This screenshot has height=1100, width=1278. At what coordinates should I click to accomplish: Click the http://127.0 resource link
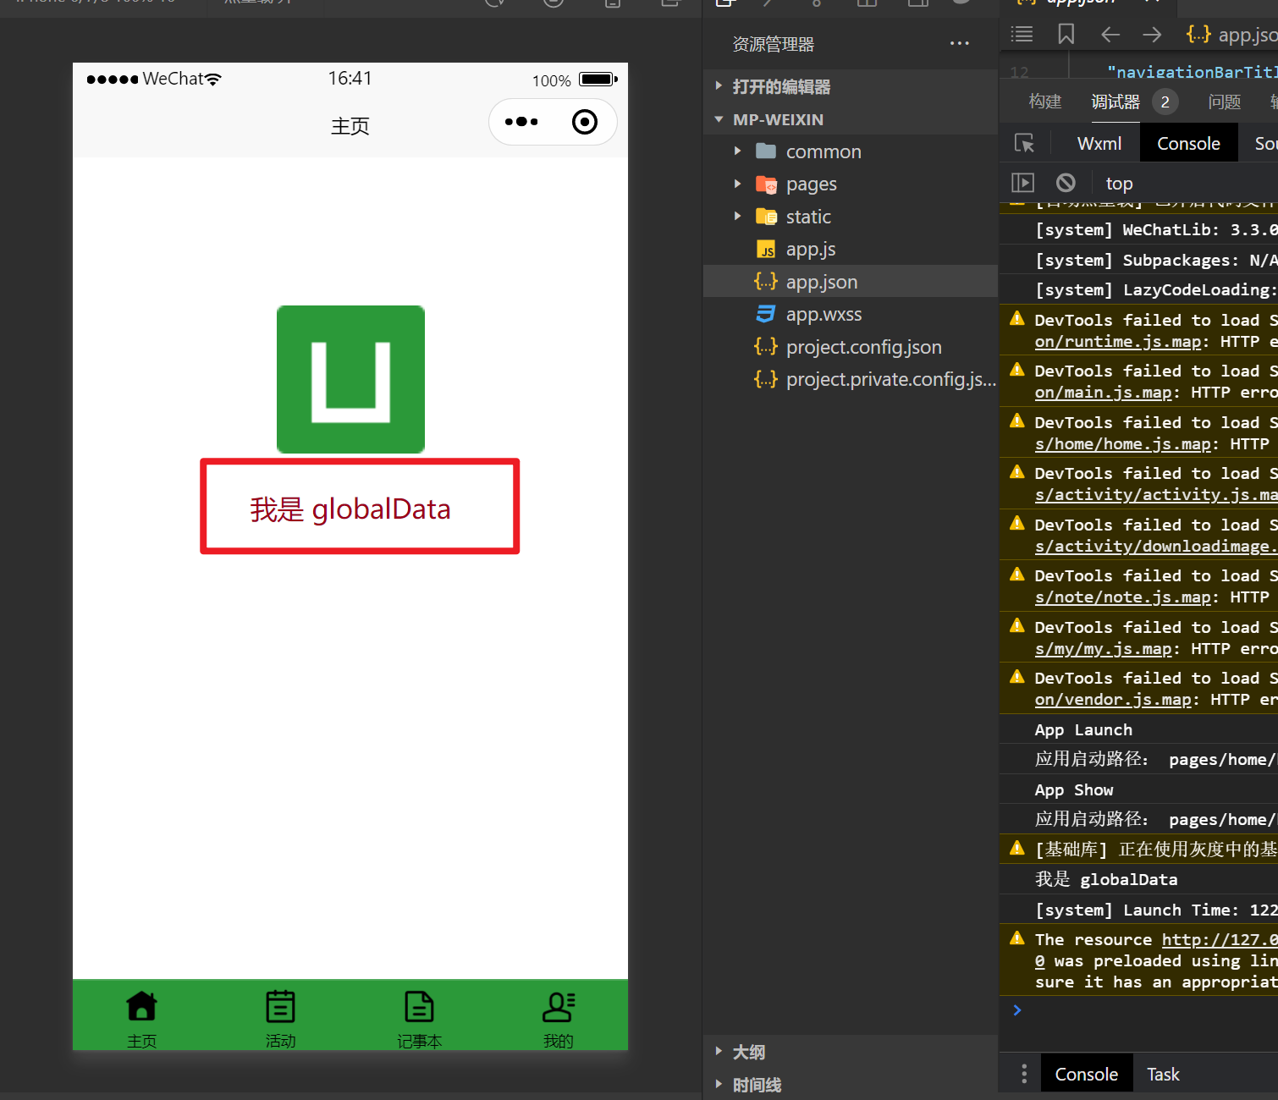coord(1220,940)
